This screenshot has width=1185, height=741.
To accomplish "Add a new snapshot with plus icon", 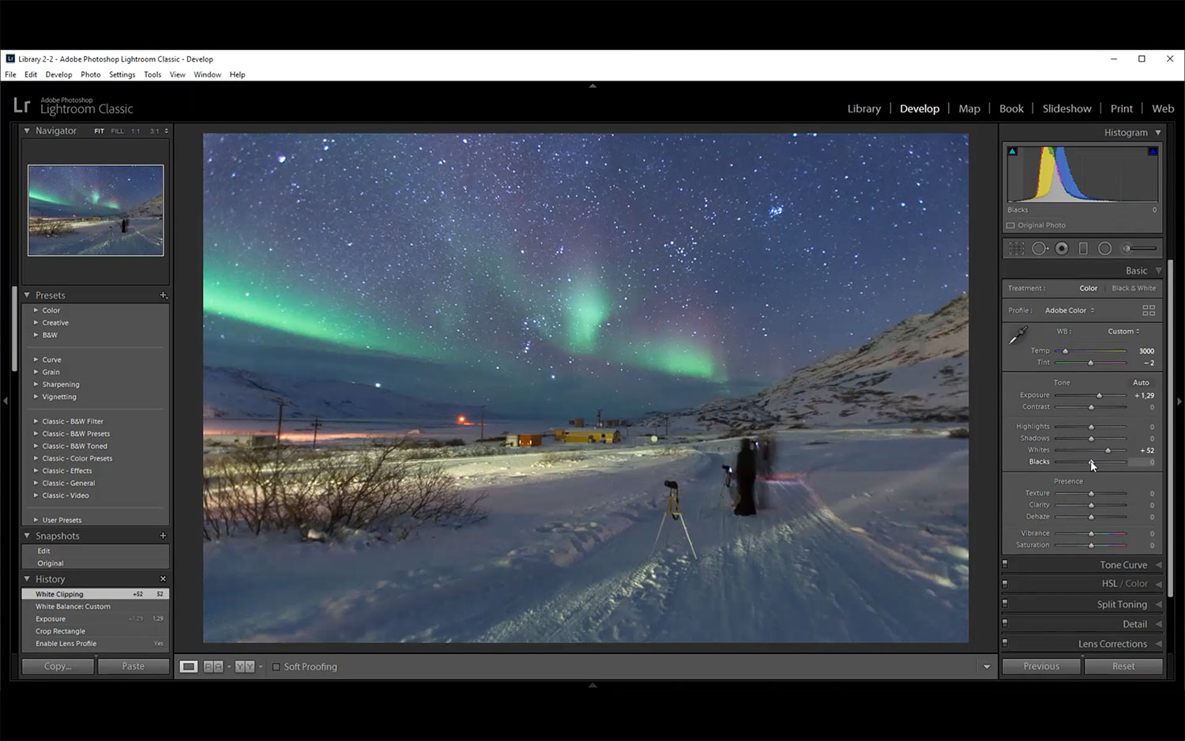I will [x=164, y=536].
